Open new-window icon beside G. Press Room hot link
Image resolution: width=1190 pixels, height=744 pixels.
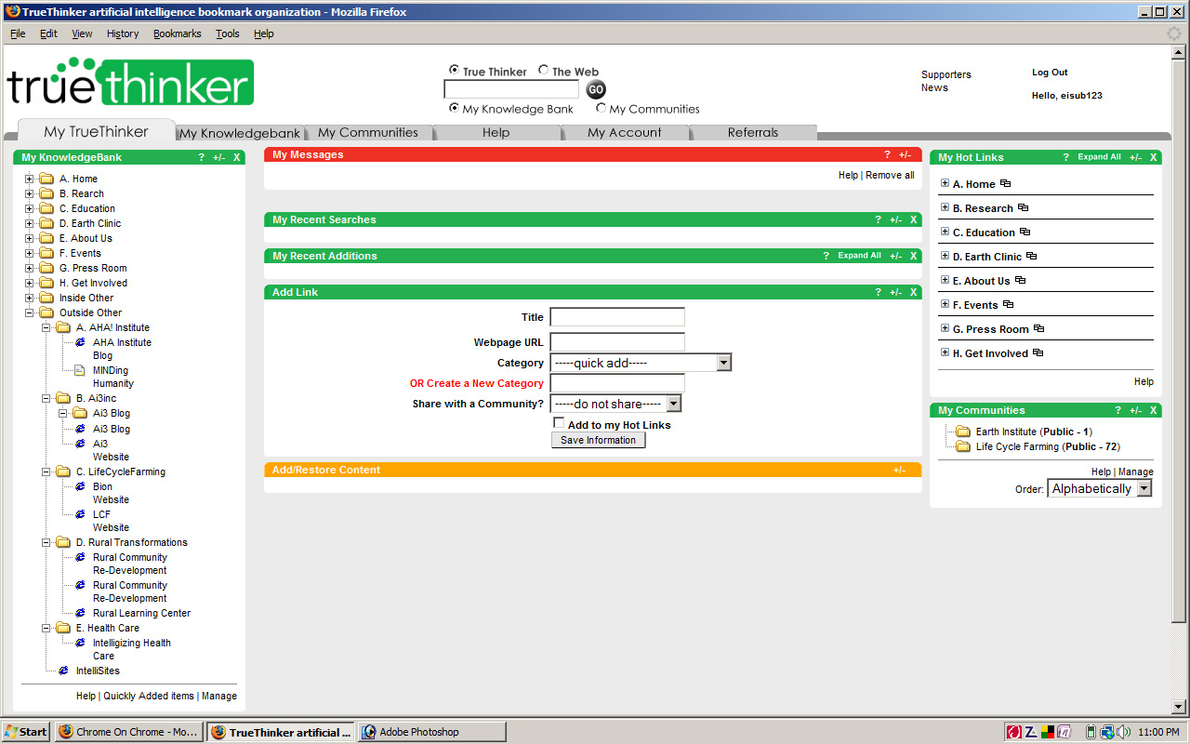(1038, 329)
